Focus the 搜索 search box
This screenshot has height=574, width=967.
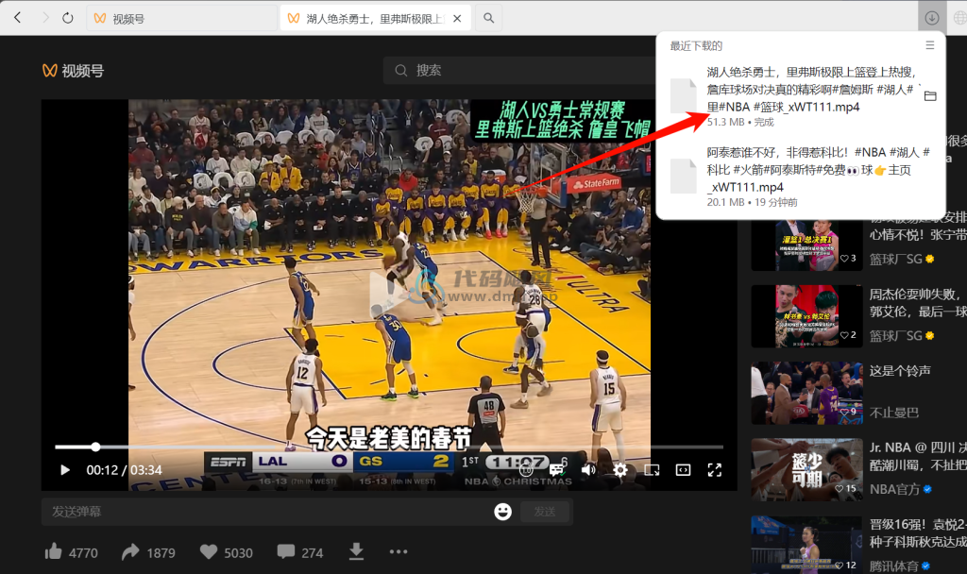518,70
